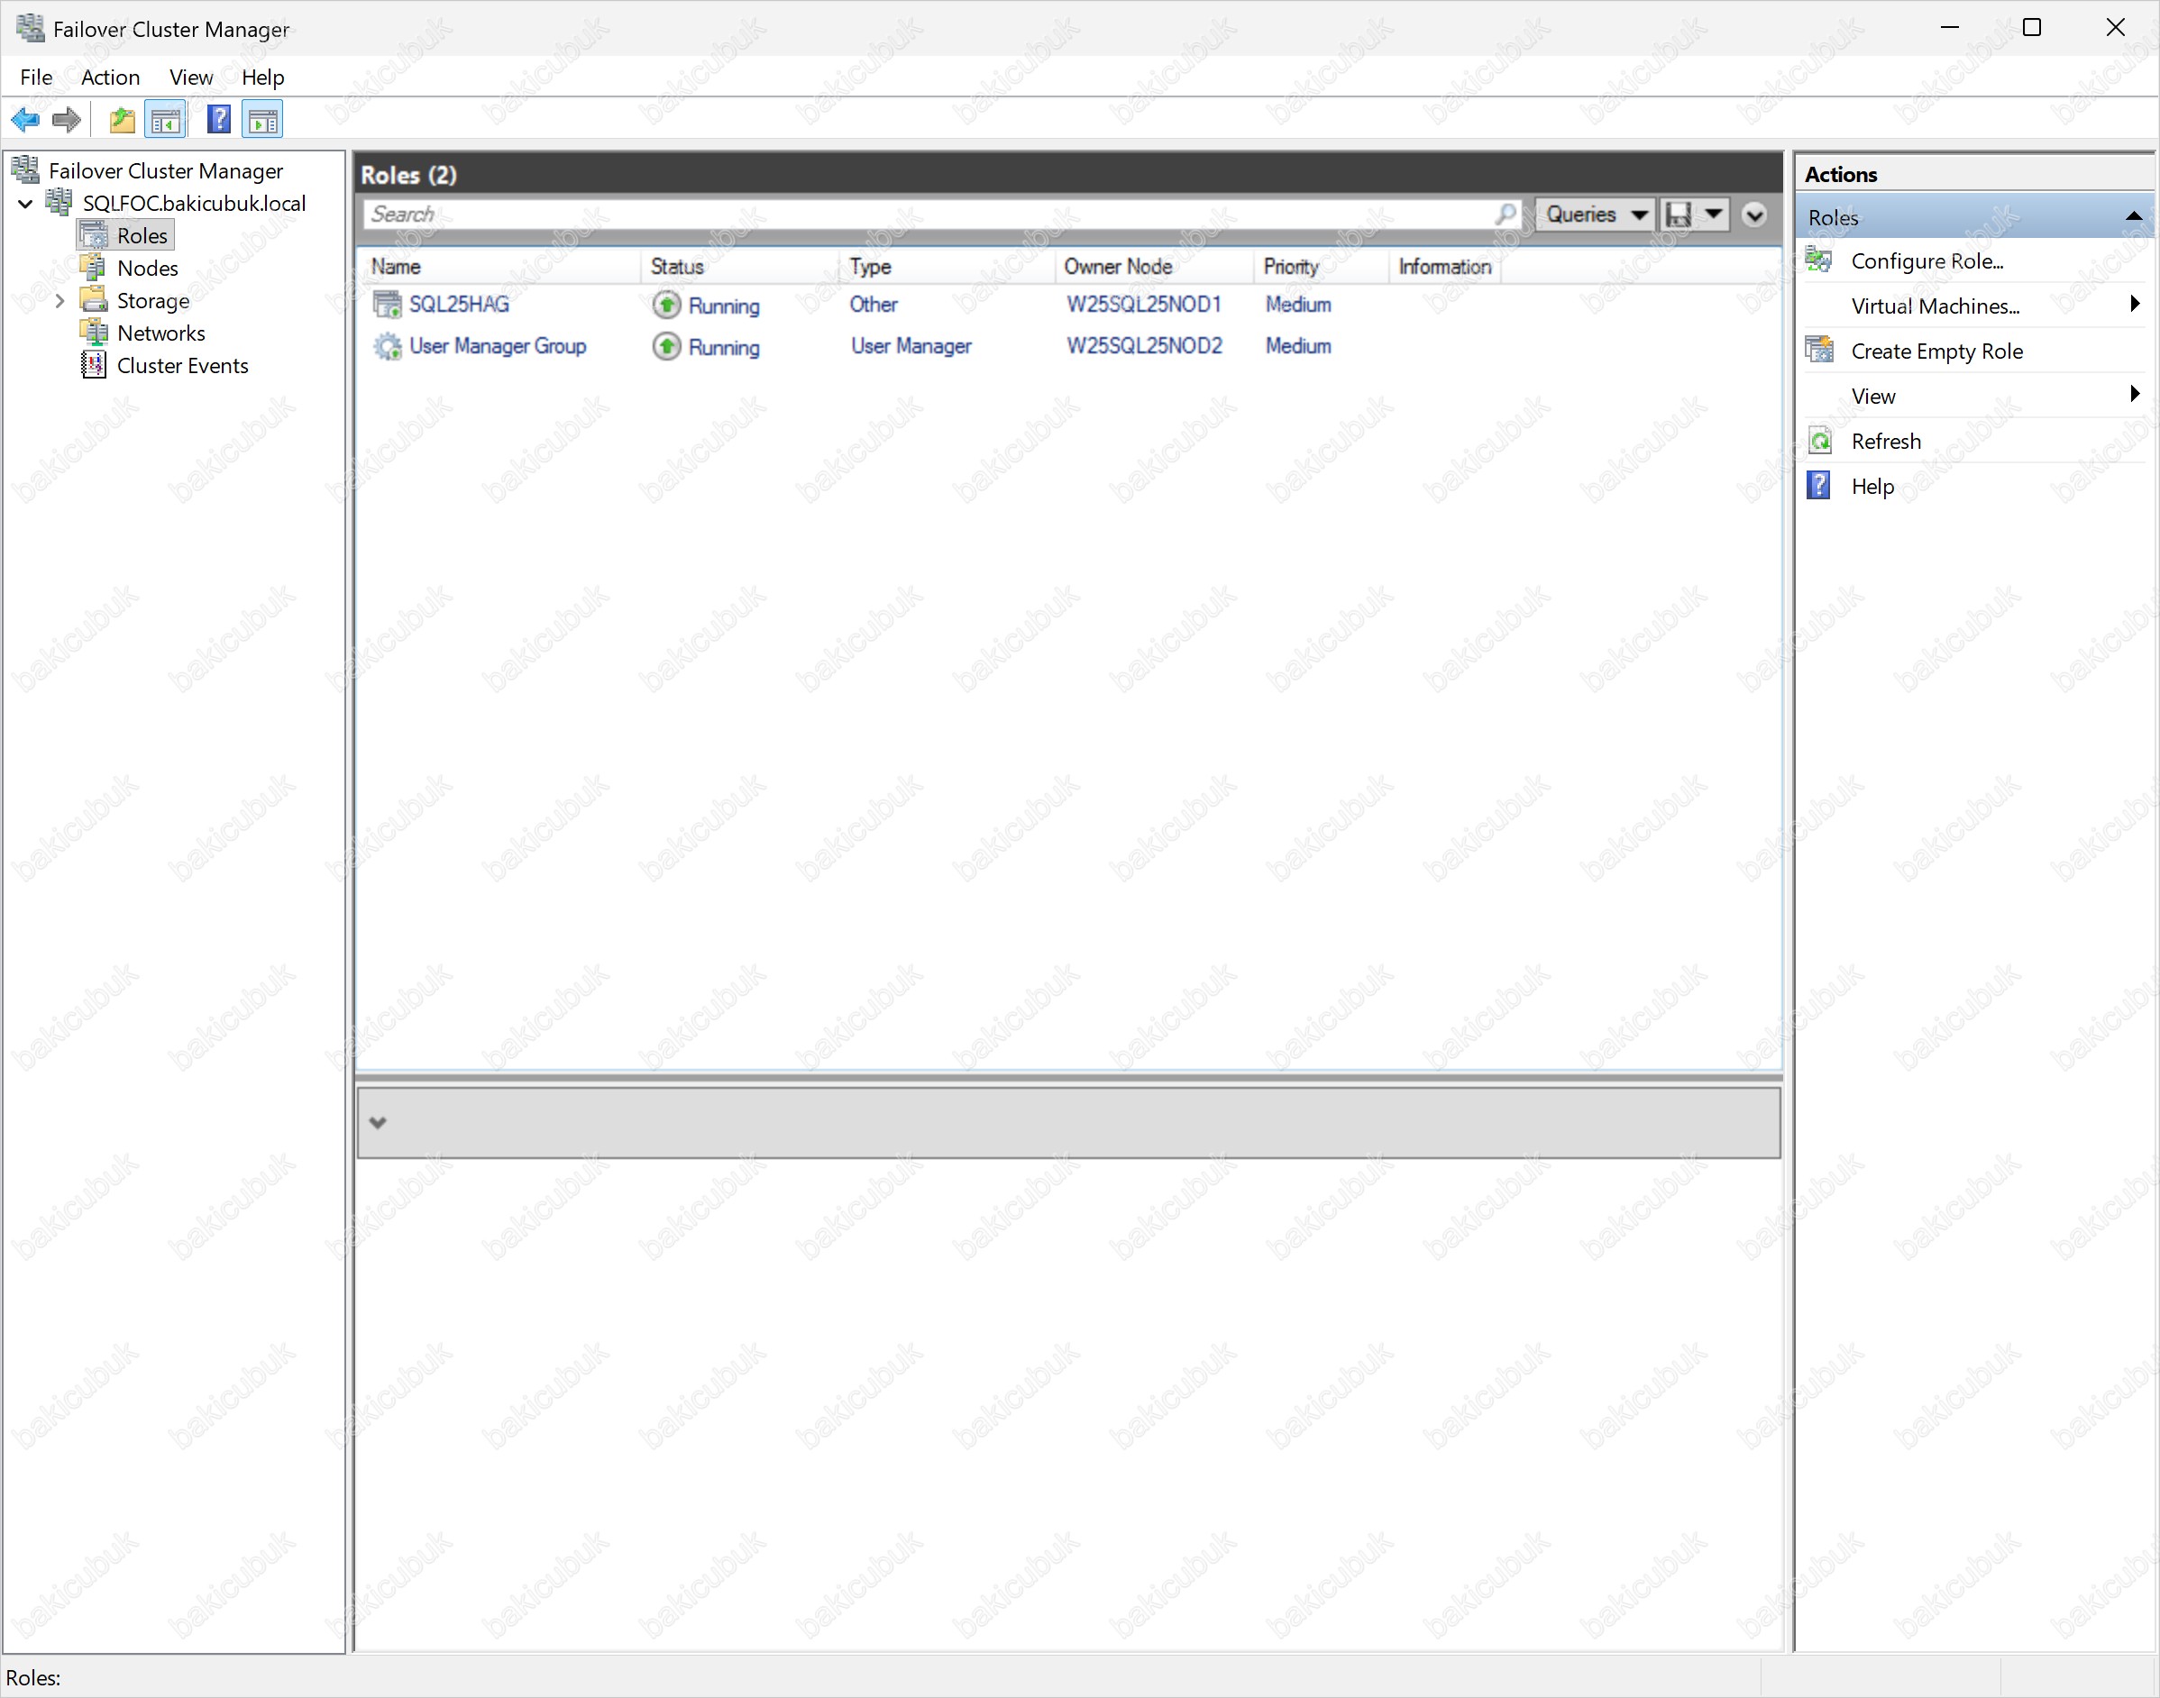Viewport: 2160px width, 1698px height.
Task: Expand the Storage tree node
Action: tap(59, 300)
